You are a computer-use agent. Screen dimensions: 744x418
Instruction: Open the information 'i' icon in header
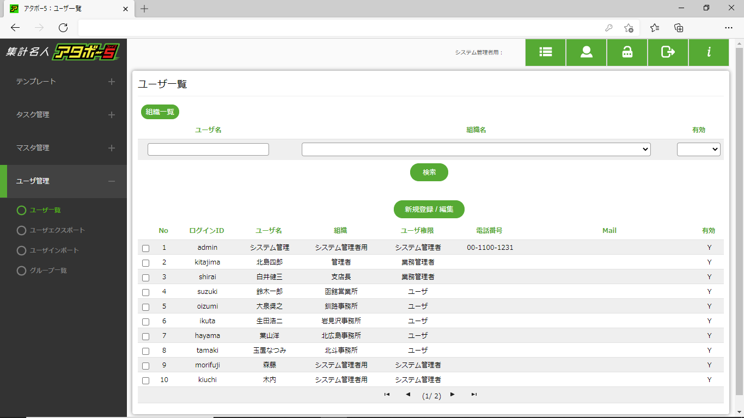(709, 52)
